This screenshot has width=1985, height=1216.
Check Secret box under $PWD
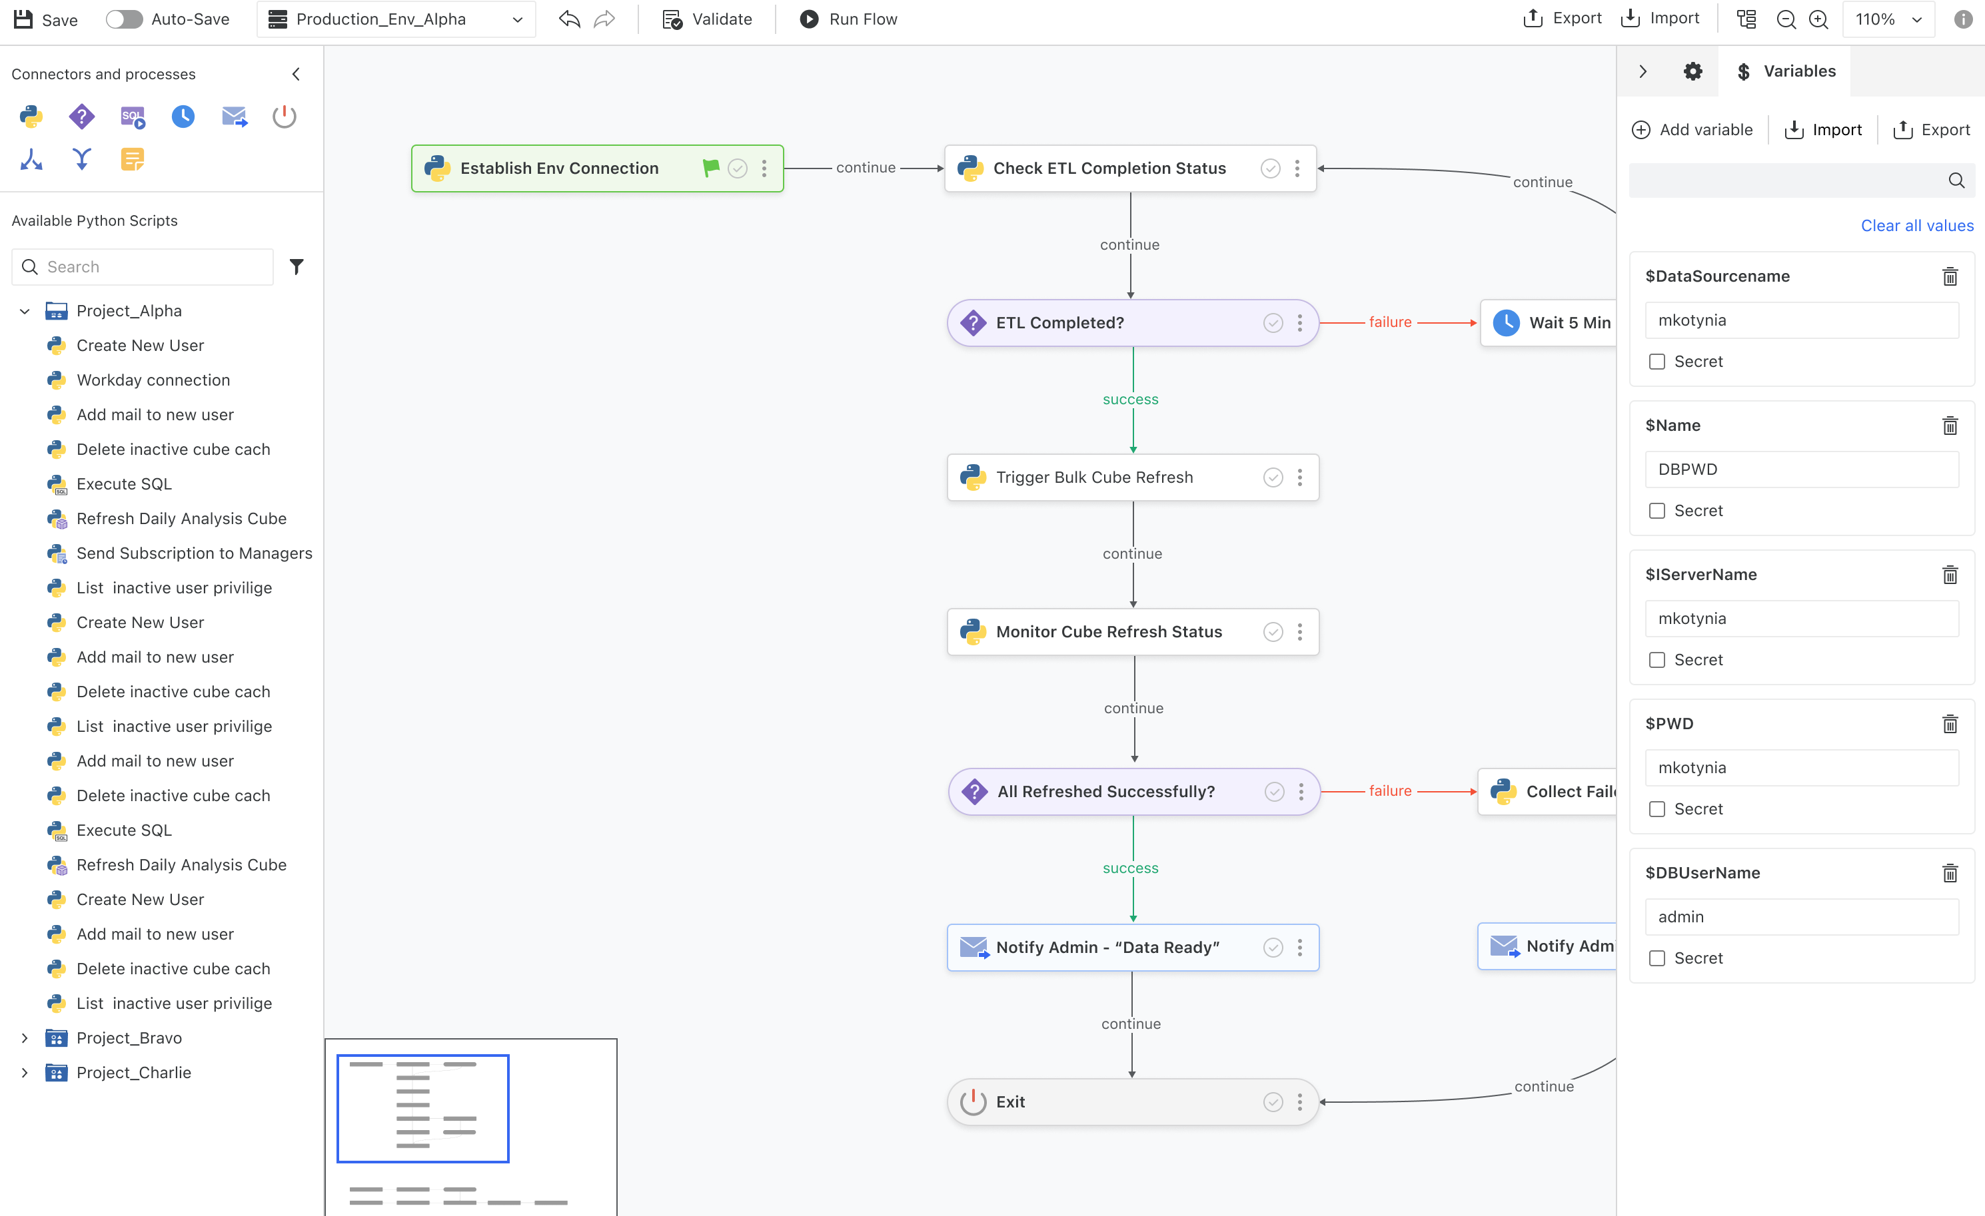point(1656,808)
